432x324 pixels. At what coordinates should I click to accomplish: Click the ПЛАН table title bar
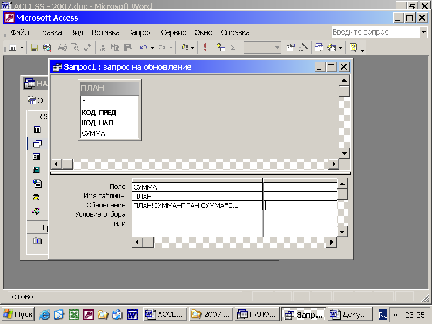click(110, 88)
